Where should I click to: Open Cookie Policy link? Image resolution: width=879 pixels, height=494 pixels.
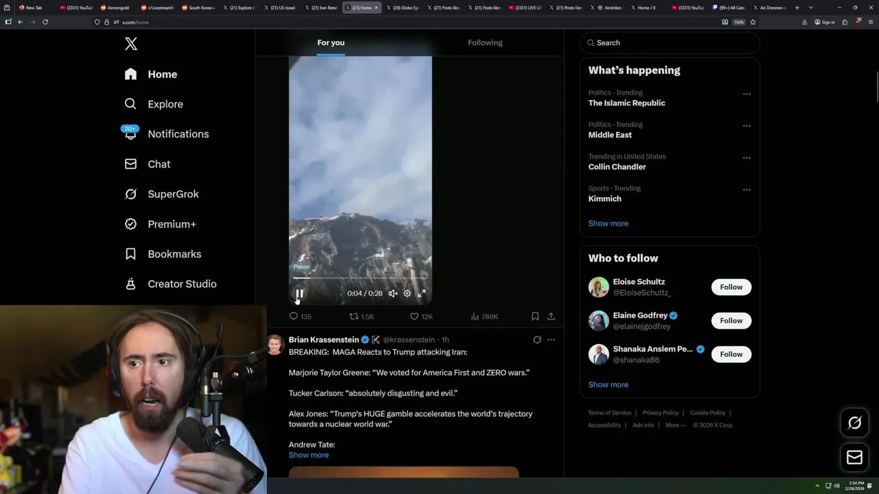point(707,413)
